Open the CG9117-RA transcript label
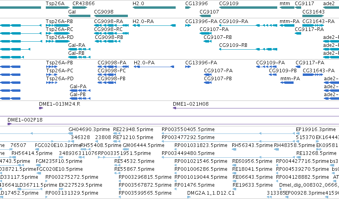The width and height of the screenshot is (339, 199). click(x=310, y=29)
